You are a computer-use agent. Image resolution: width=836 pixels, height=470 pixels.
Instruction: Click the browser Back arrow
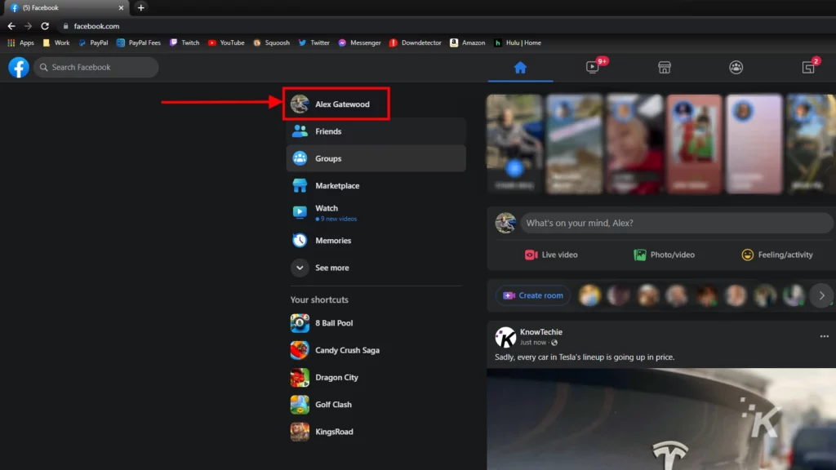coord(11,26)
